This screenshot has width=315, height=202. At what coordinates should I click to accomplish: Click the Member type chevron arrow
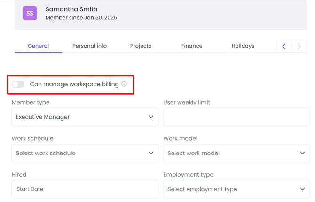click(151, 117)
